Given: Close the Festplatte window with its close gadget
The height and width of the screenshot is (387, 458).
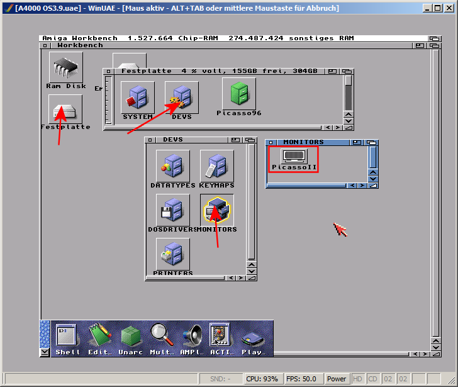Looking at the screenshot, I should tap(108, 71).
